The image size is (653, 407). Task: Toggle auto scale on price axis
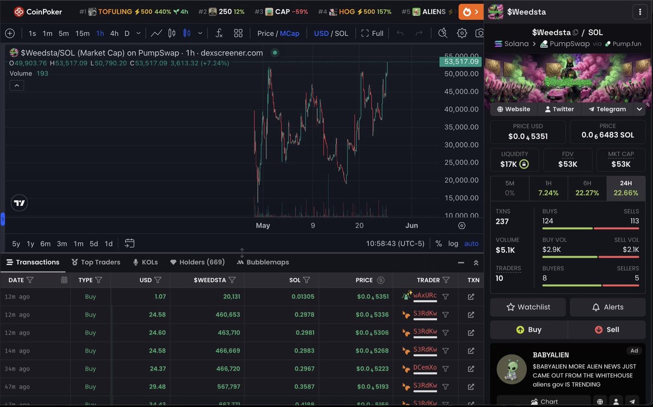point(471,243)
